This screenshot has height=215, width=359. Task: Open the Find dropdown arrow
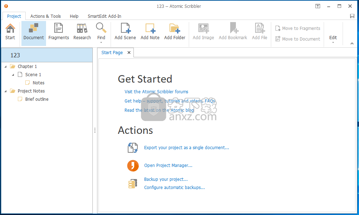click(x=101, y=43)
